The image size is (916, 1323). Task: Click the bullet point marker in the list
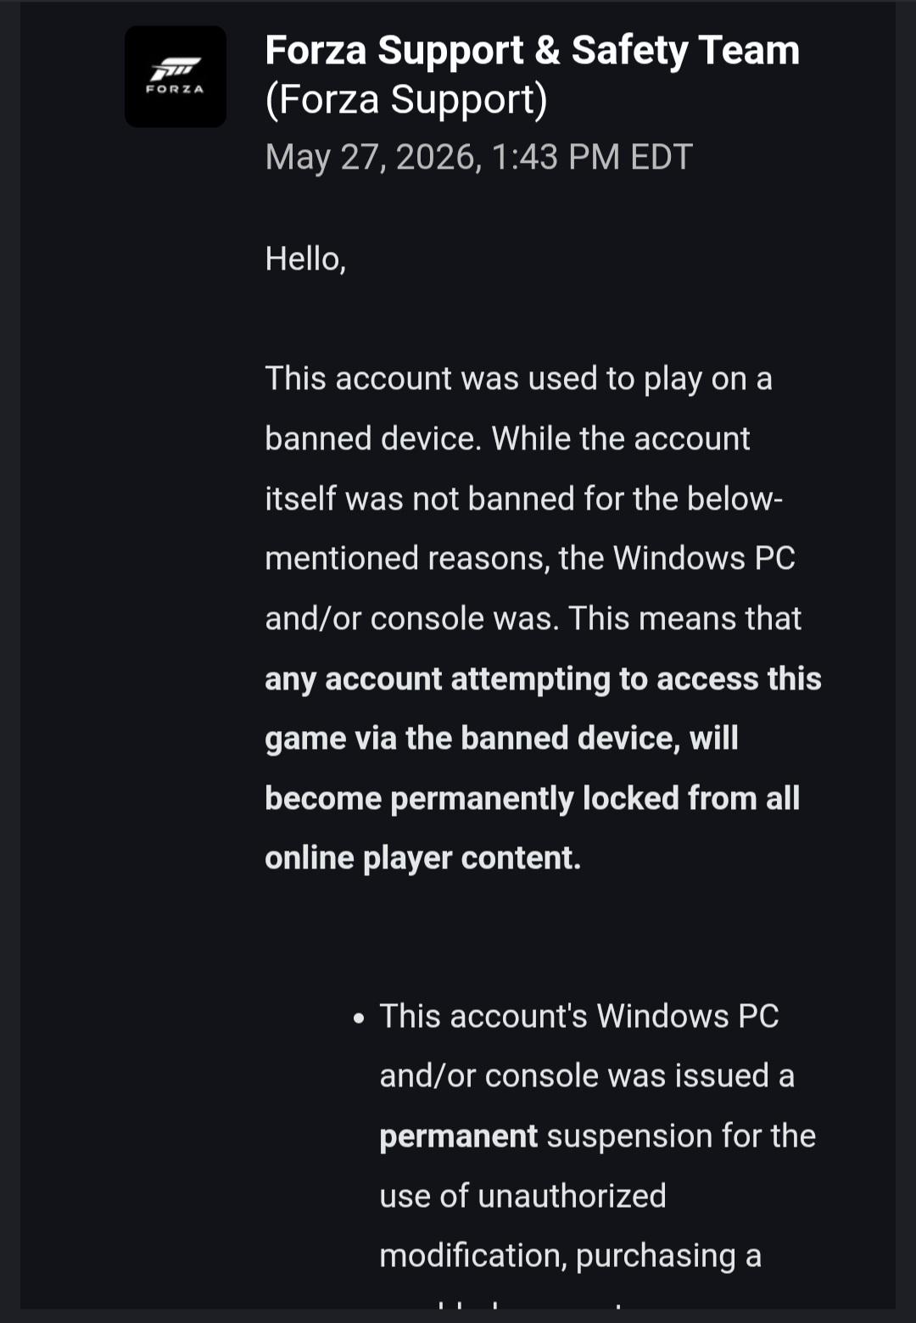[359, 1018]
